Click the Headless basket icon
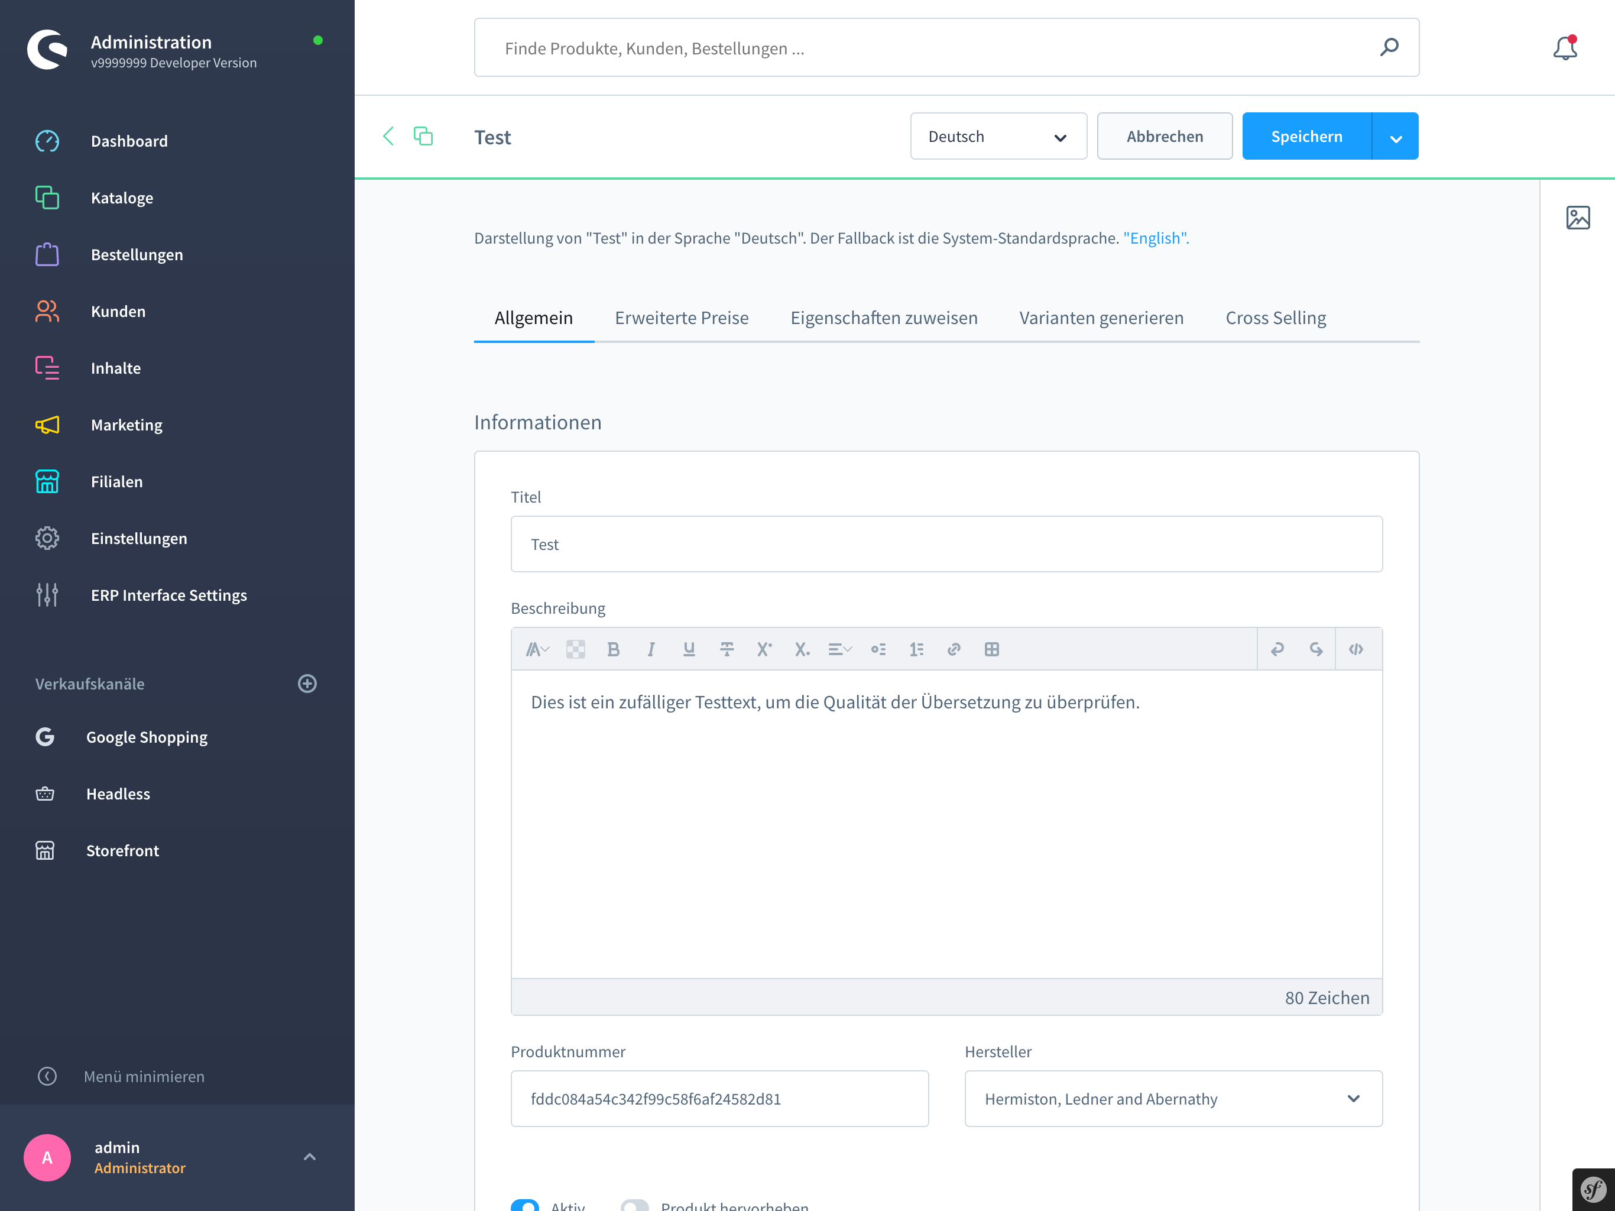1615x1211 pixels. 46,793
